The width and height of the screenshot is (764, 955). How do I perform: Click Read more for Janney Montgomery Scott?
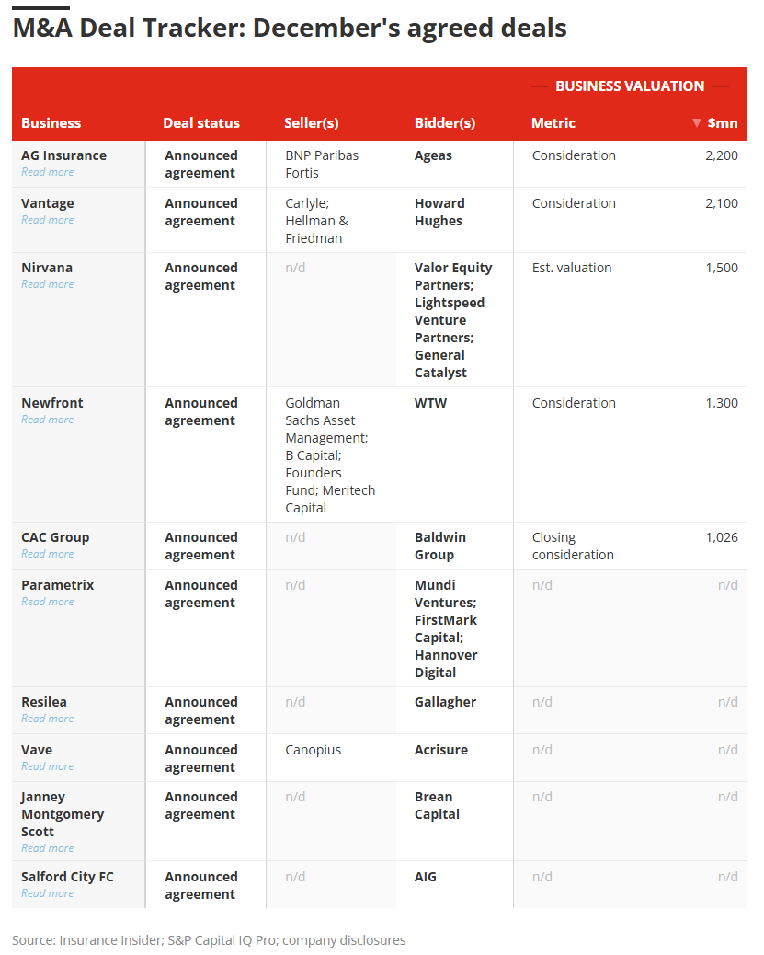point(48,848)
